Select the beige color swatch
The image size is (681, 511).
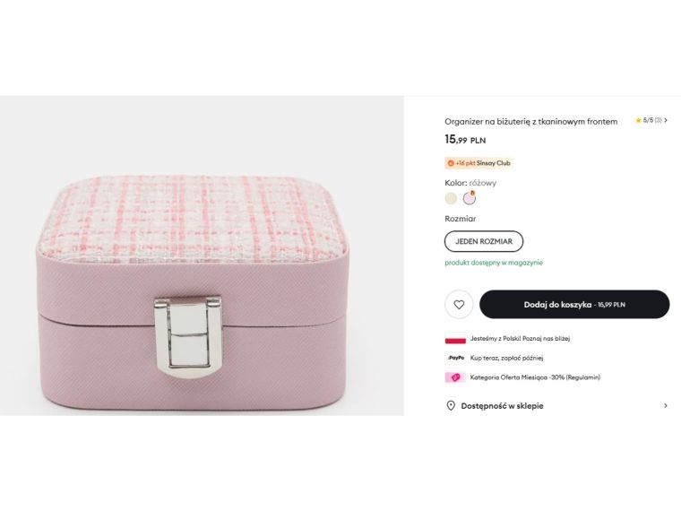coord(451,199)
